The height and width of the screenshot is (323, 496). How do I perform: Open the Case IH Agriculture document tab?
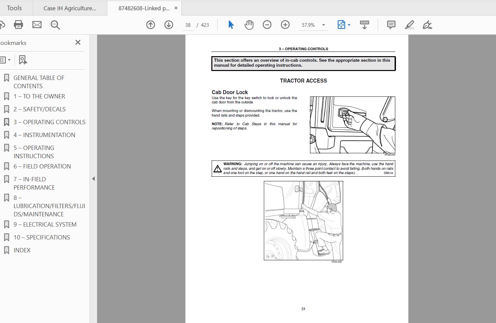pyautogui.click(x=70, y=8)
